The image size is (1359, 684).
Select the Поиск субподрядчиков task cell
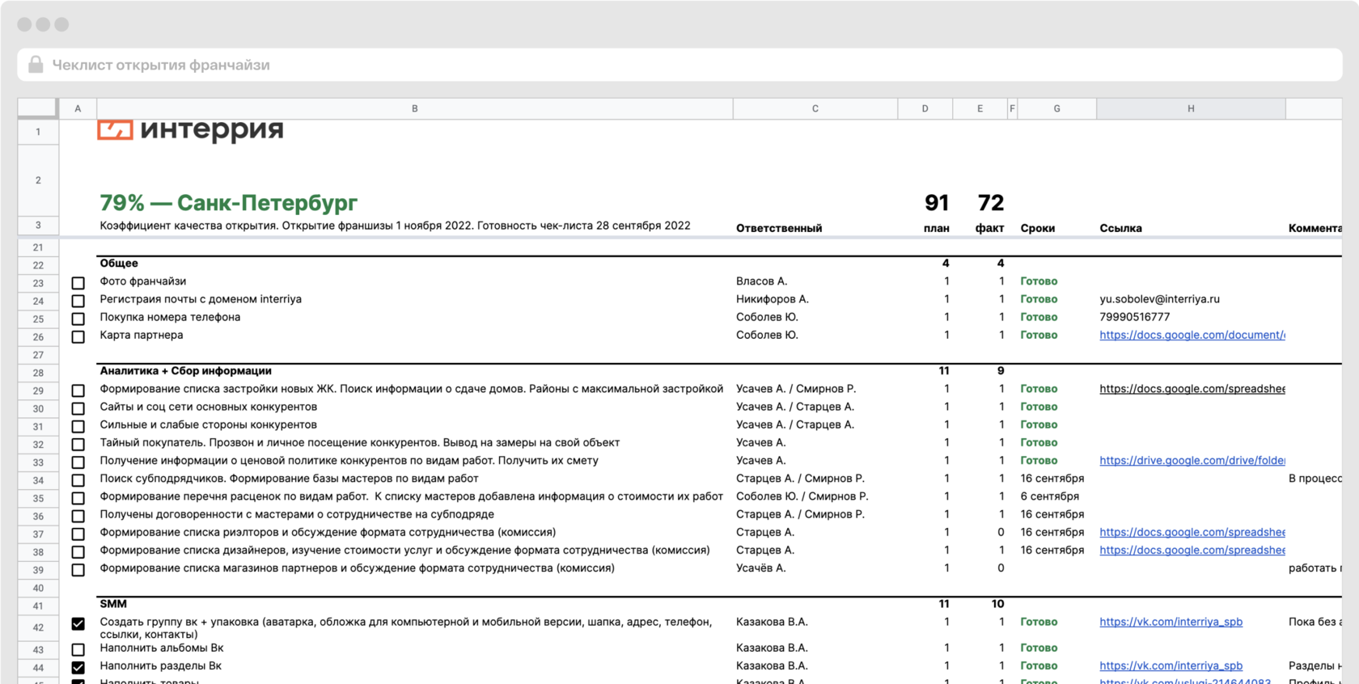(x=289, y=479)
